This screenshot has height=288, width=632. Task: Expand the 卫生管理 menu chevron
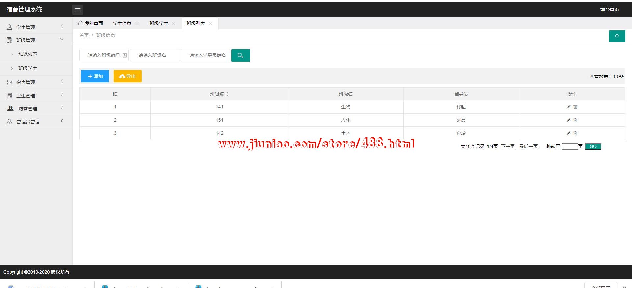tap(62, 95)
